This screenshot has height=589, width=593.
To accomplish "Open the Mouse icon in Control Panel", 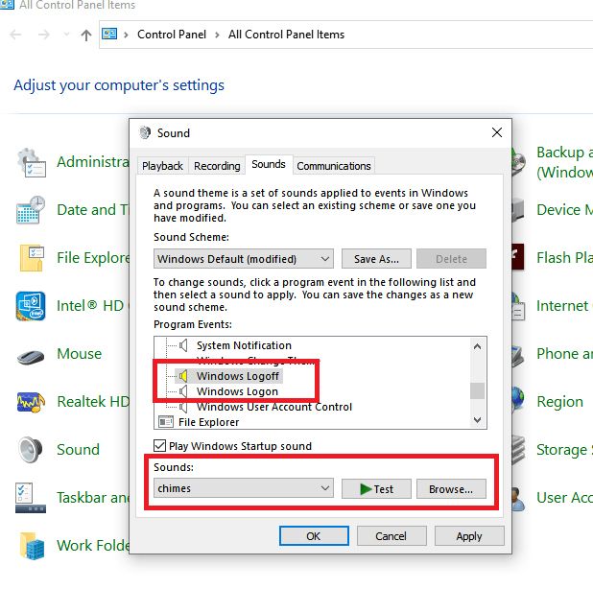I will click(x=31, y=357).
